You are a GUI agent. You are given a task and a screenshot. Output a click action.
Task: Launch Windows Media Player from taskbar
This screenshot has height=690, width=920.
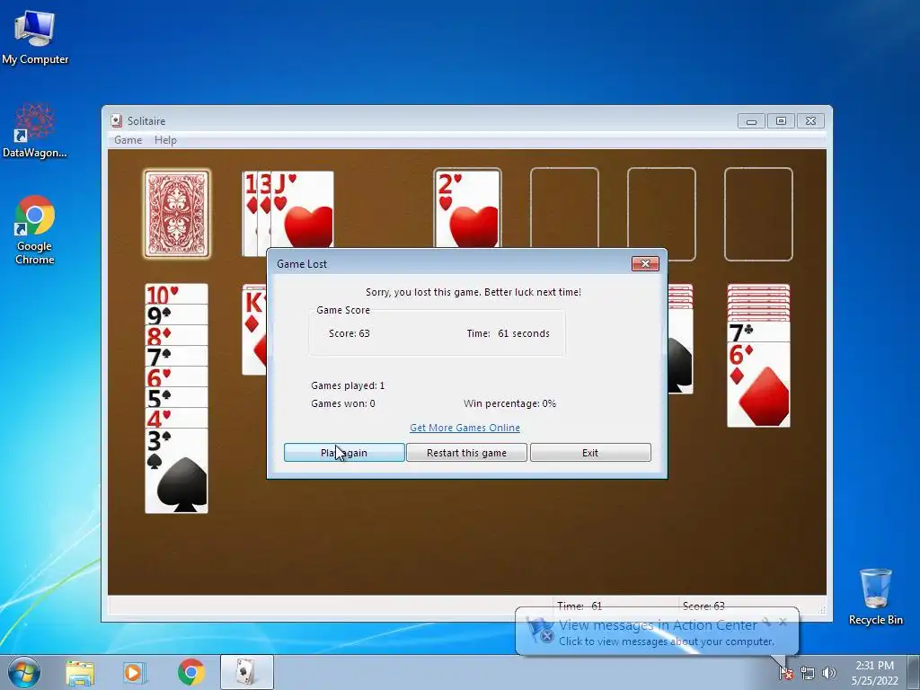coord(135,672)
